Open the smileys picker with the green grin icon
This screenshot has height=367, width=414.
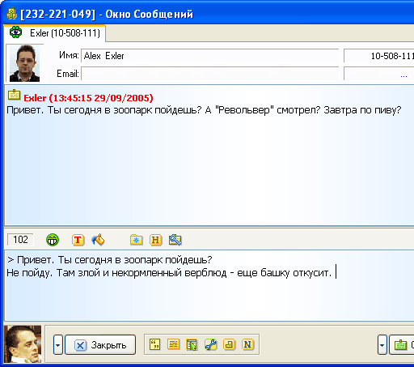53,240
